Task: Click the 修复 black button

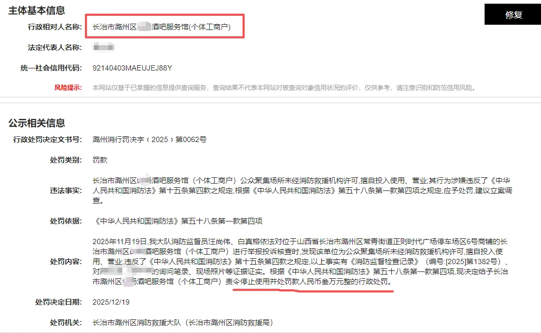Action: point(513,14)
